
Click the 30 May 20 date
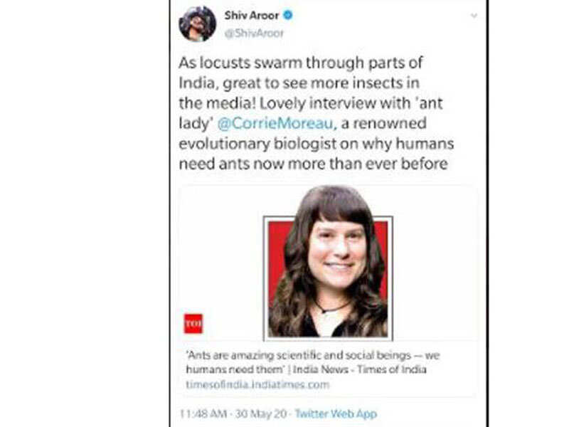click(x=265, y=413)
